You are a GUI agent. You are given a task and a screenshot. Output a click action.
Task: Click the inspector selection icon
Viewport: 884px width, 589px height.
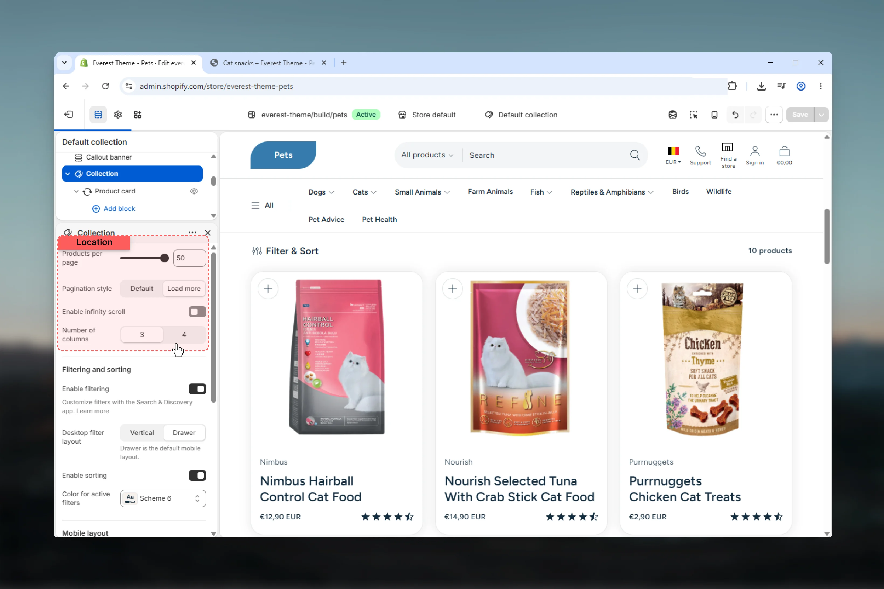[x=693, y=115]
